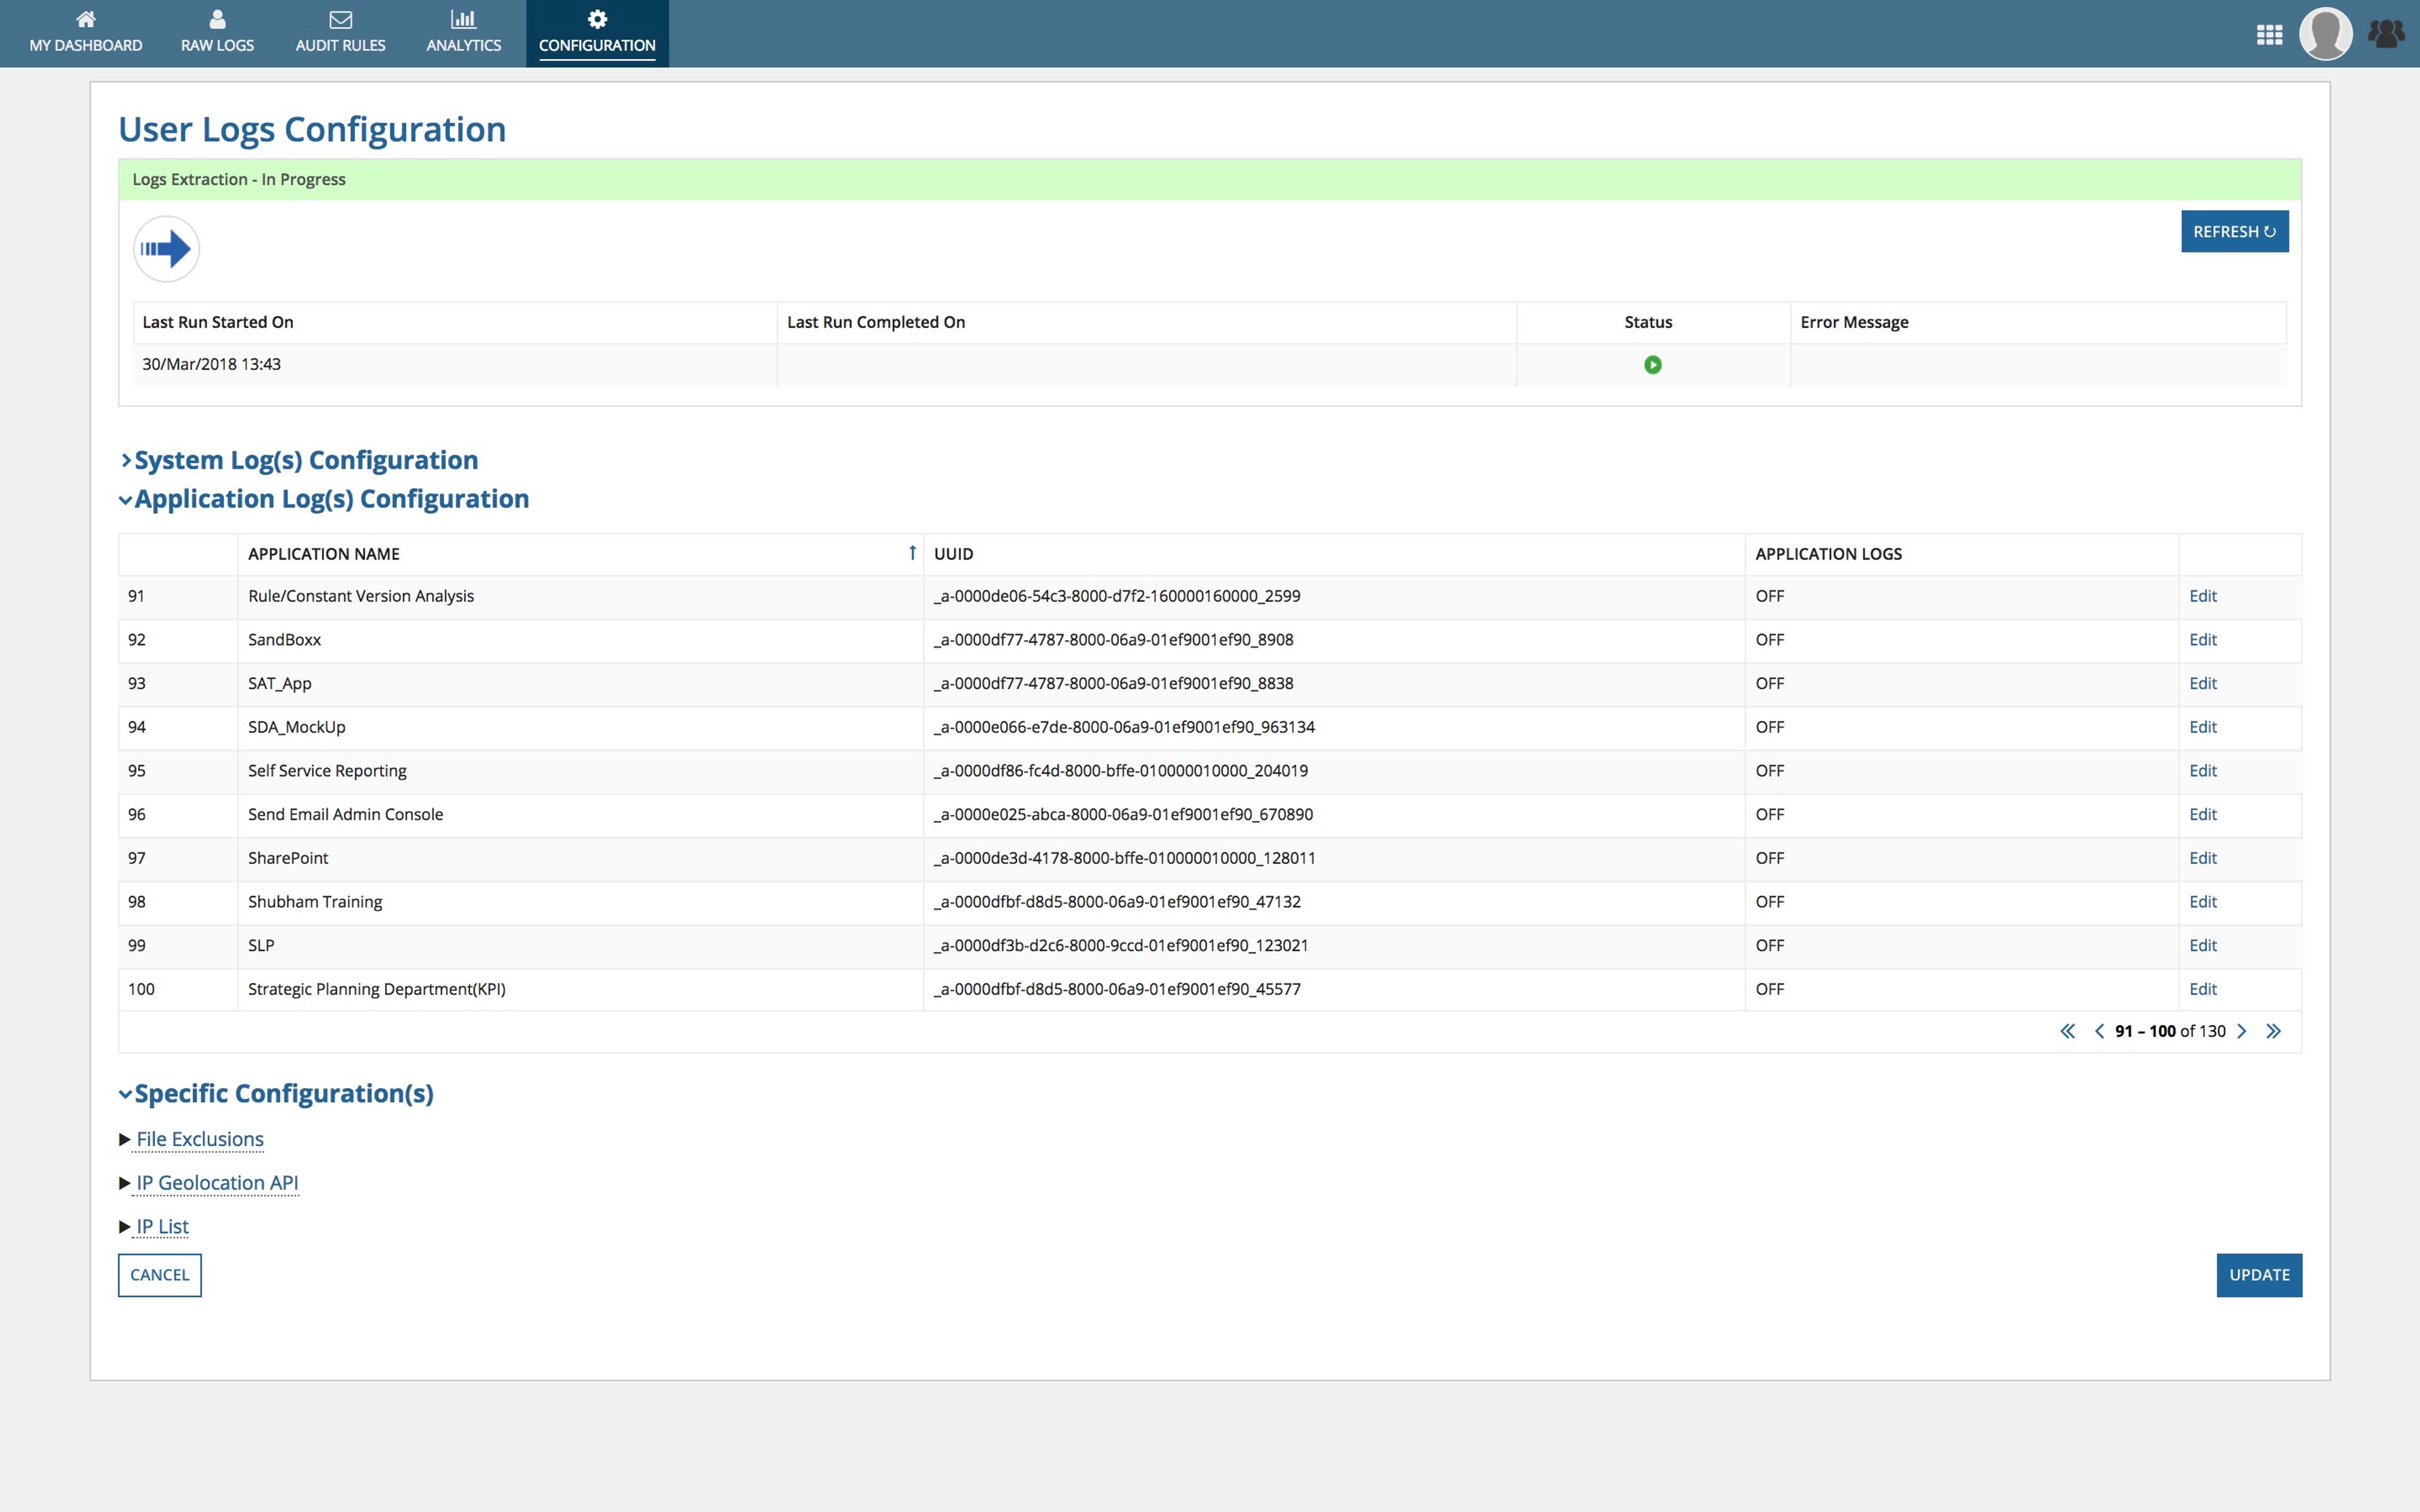Expand System Log(s) Configuration section
This screenshot has width=2420, height=1512.
[x=299, y=460]
